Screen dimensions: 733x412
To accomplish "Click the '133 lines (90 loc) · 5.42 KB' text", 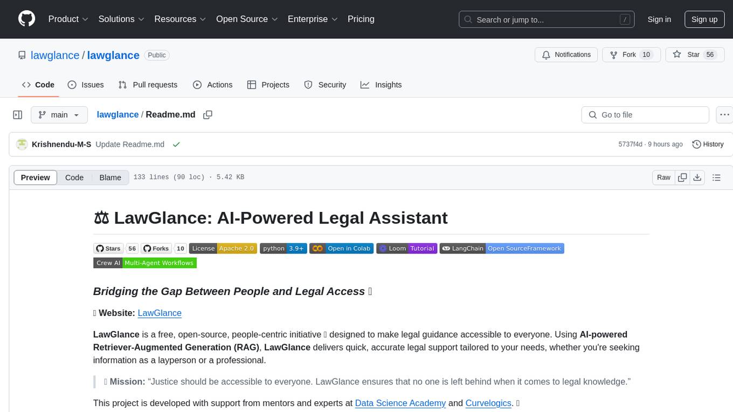I will [x=189, y=177].
